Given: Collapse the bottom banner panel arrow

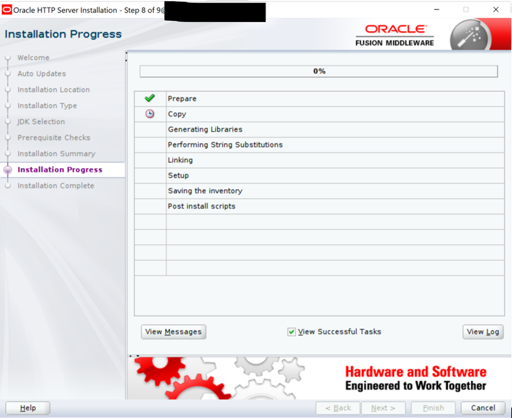Looking at the screenshot, I should point(138,356).
